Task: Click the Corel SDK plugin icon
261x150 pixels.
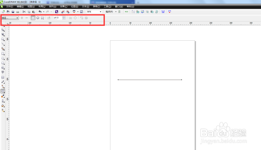Action: pos(163,12)
